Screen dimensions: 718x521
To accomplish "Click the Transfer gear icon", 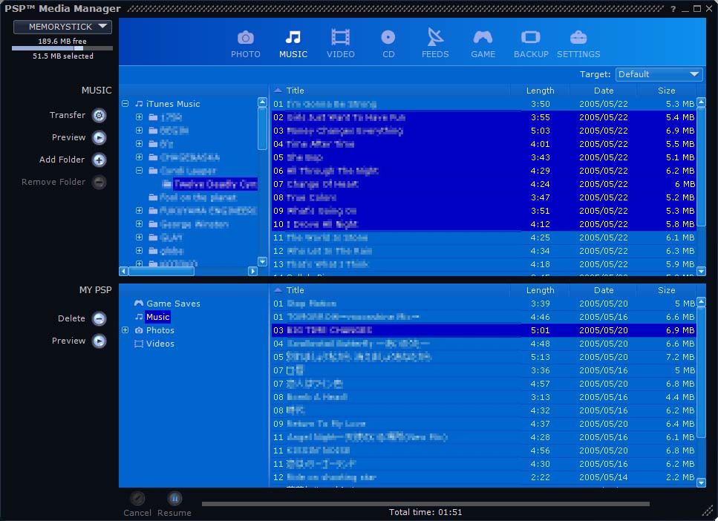I will click(x=99, y=115).
